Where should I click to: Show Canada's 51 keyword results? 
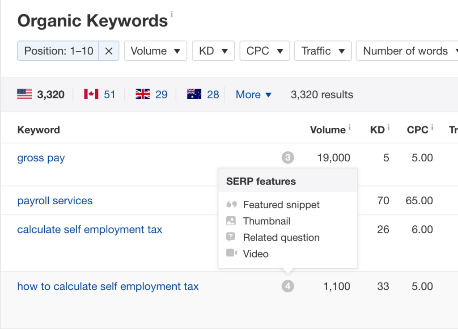[110, 95]
